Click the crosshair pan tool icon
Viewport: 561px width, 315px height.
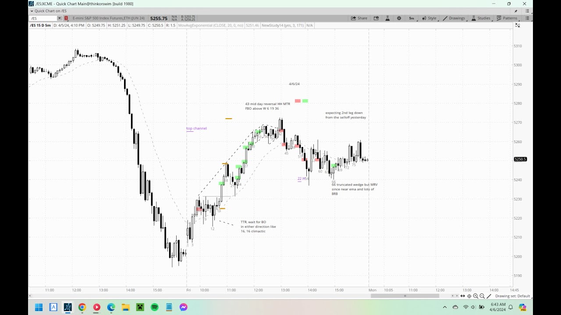pos(469,296)
